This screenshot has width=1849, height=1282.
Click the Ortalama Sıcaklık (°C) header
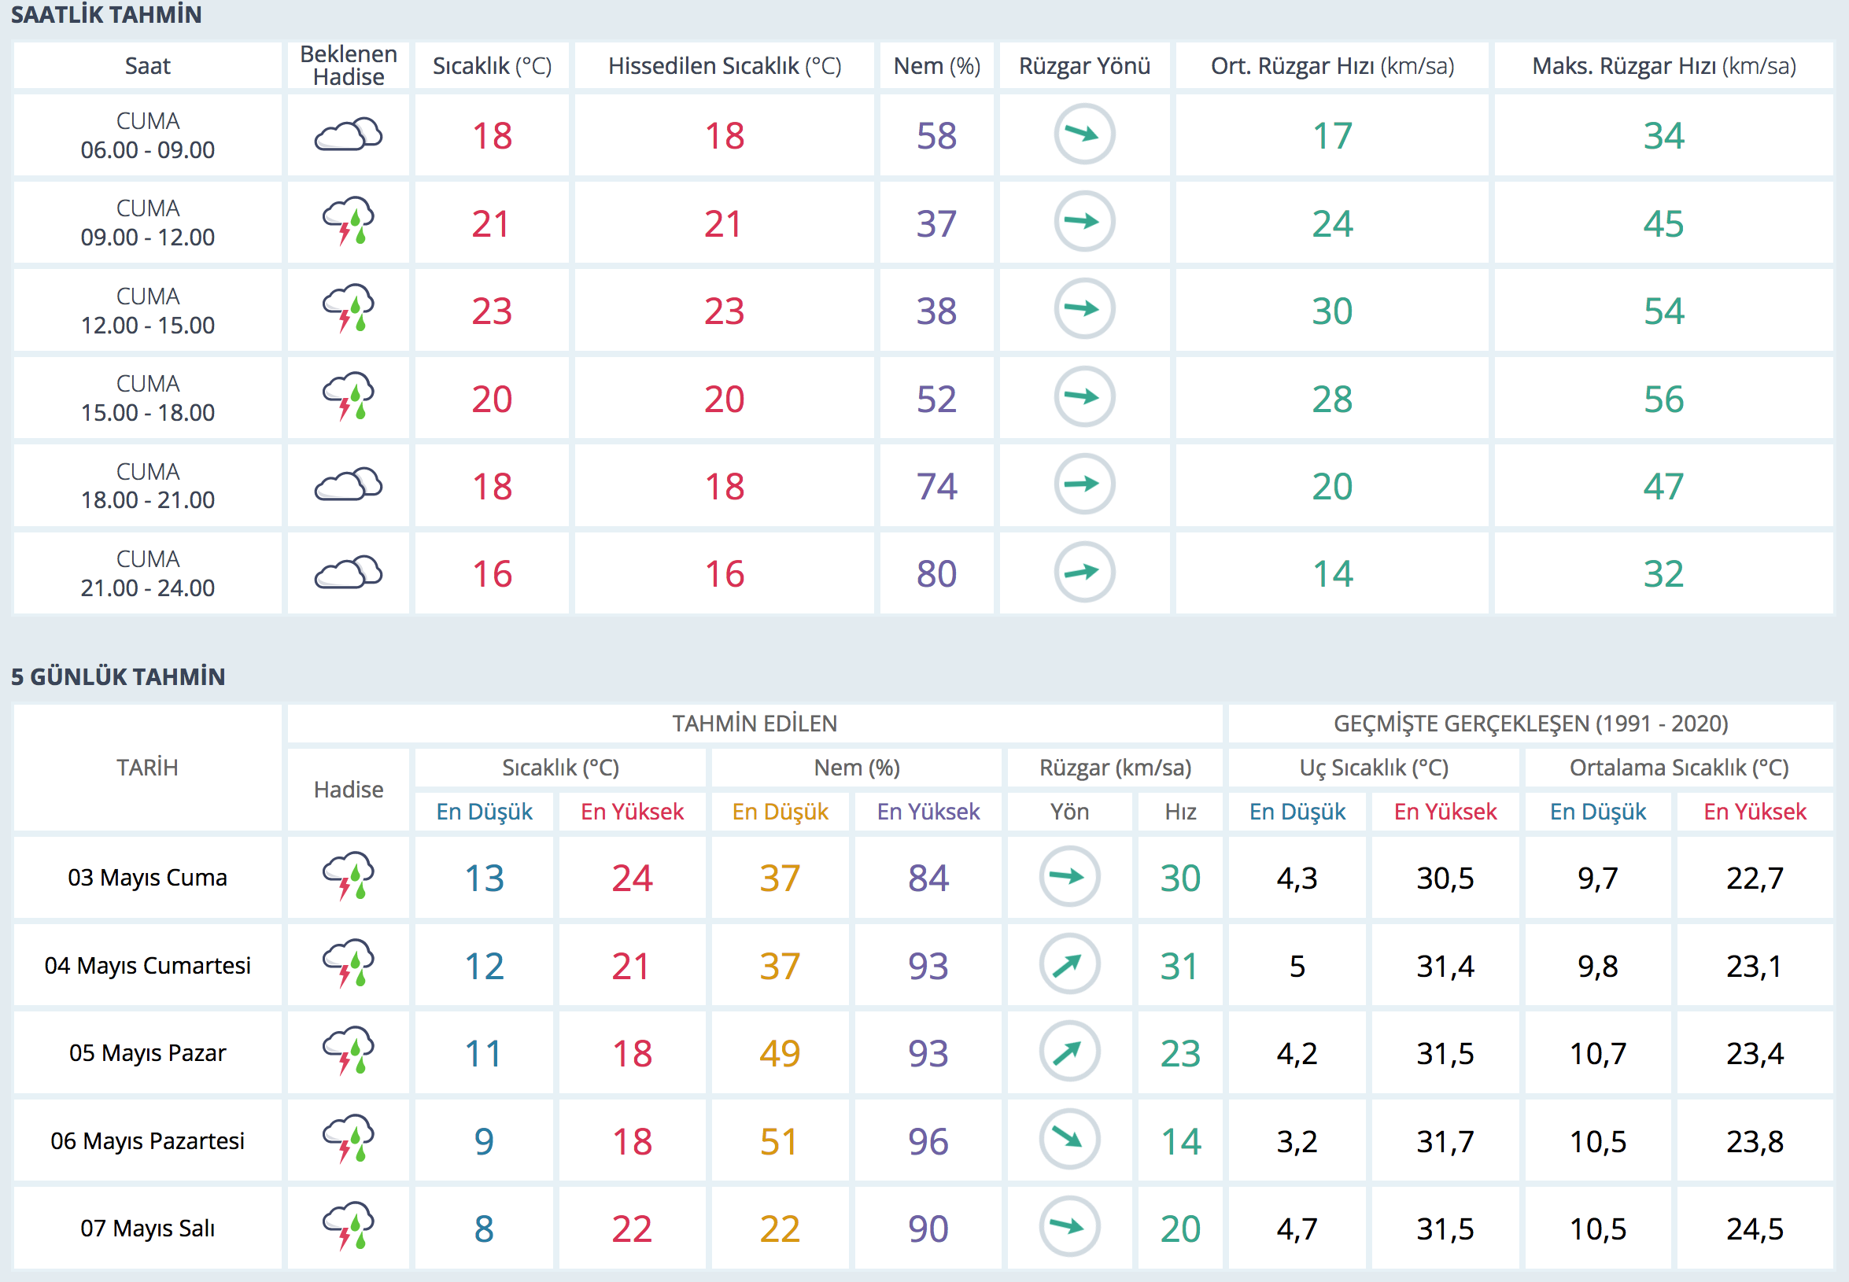(x=1680, y=768)
